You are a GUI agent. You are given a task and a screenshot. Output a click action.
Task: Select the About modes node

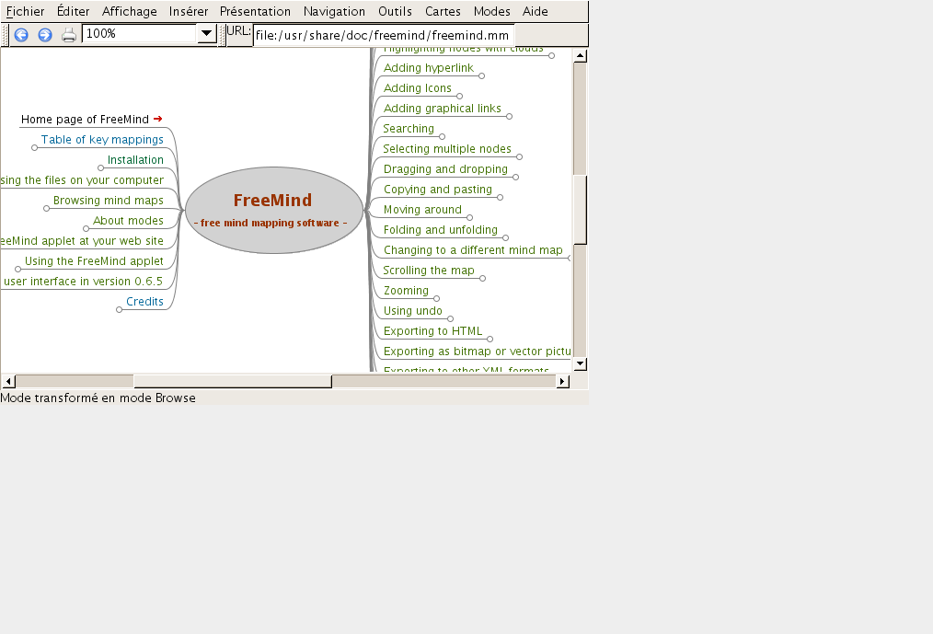coord(128,220)
